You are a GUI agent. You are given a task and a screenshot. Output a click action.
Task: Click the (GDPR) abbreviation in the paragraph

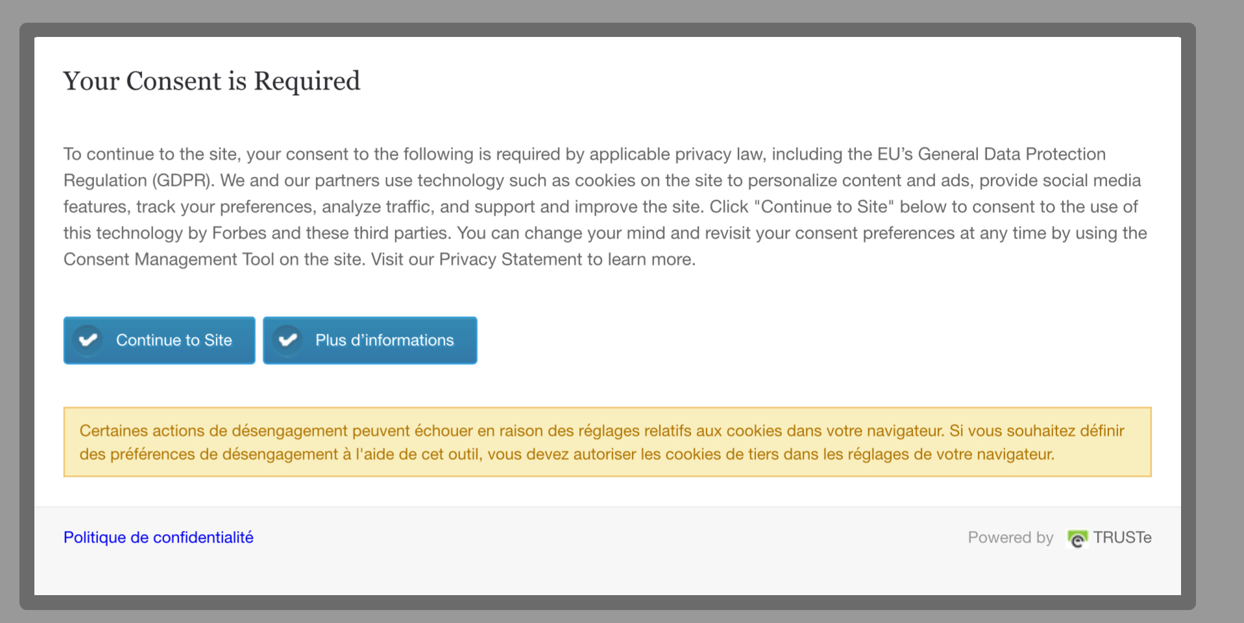(x=183, y=180)
